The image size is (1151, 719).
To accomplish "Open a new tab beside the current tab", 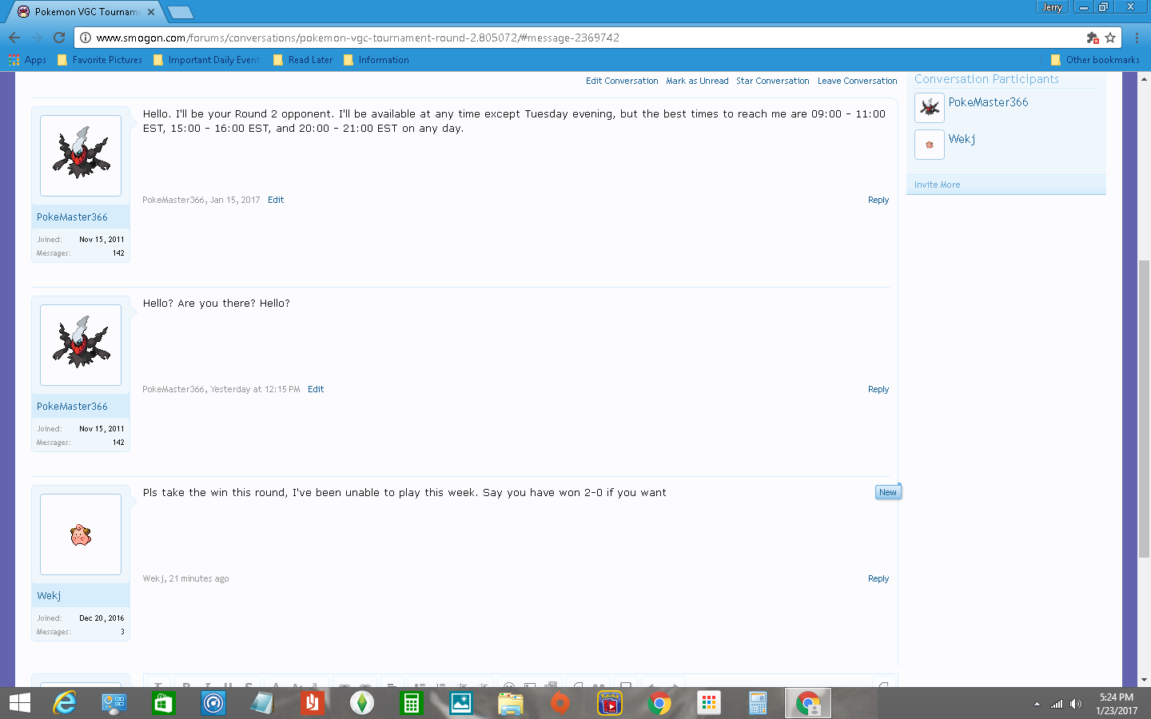I will pos(181,12).
